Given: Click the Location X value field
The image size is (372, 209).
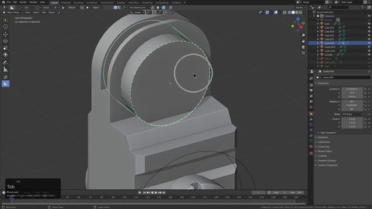Looking at the screenshot, I should click(x=352, y=89).
